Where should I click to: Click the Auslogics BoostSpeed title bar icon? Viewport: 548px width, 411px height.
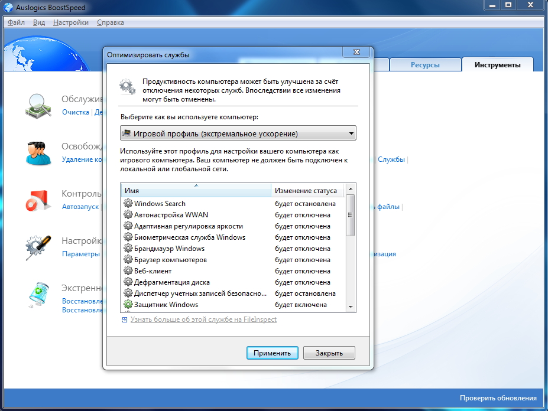8,7
